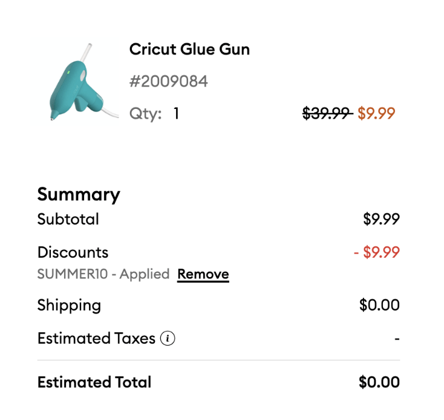
Task: Click the $9.99 sale price in orange
Action: (x=376, y=113)
